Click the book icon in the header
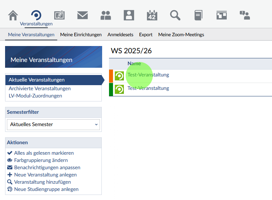The height and width of the screenshot is (200, 272). (x=198, y=15)
